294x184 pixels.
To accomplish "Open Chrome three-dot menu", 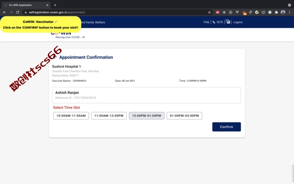I will point(289,12).
